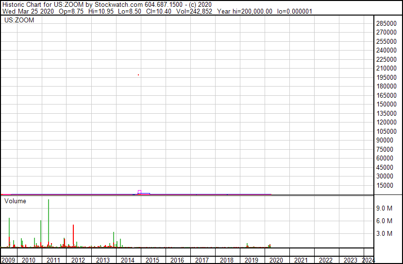Click the 6.0 M volume axis value
This screenshot has width=403, height=264.
(x=384, y=221)
